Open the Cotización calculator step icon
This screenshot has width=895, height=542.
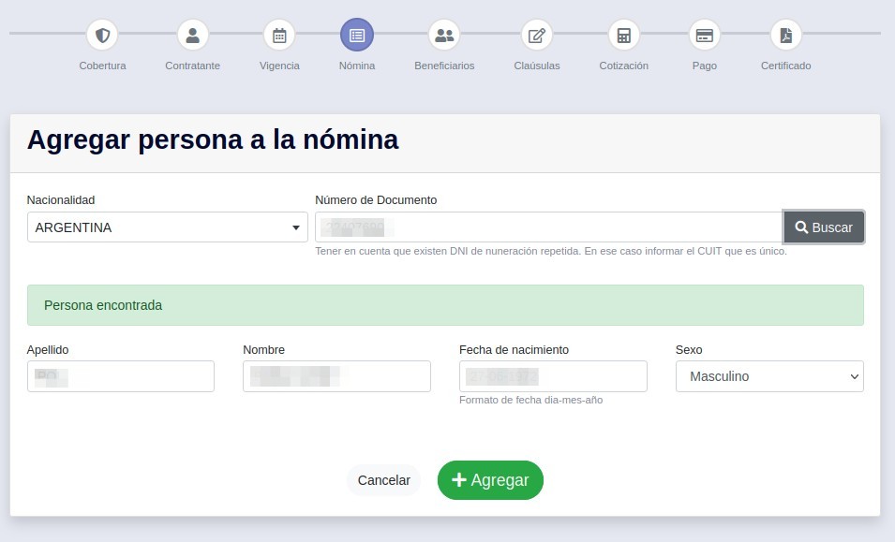(623, 36)
